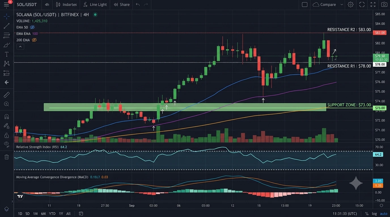
Task: Toggle the percent scale
Action: (367, 214)
